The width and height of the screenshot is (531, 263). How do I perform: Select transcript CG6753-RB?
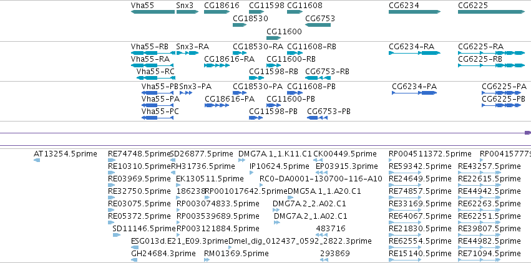(318, 78)
